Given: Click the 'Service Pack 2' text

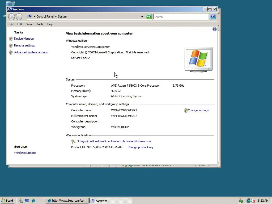Looking at the screenshot, I should (80, 58).
